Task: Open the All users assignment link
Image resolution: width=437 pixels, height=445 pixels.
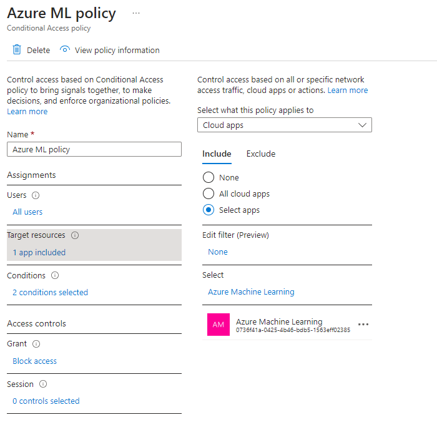Action: pyautogui.click(x=27, y=212)
